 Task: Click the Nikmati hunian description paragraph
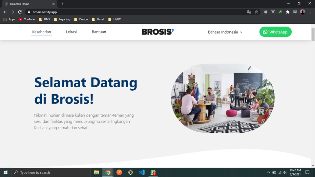tap(84, 121)
